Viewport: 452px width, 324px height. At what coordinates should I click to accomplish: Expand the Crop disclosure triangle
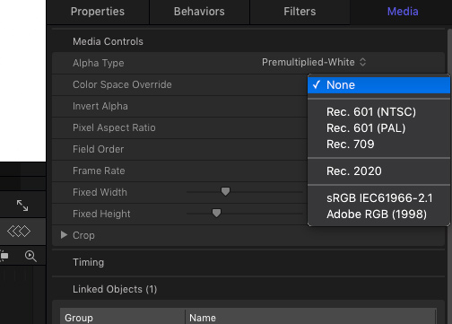tap(64, 235)
